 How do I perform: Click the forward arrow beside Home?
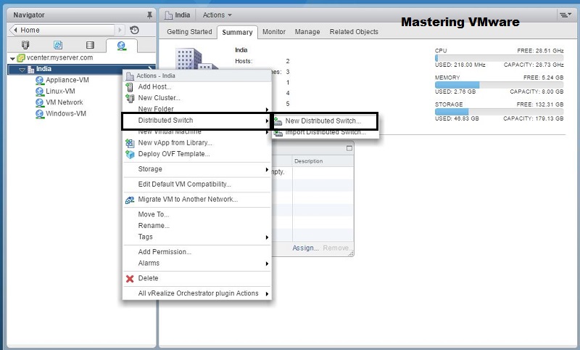[x=120, y=30]
